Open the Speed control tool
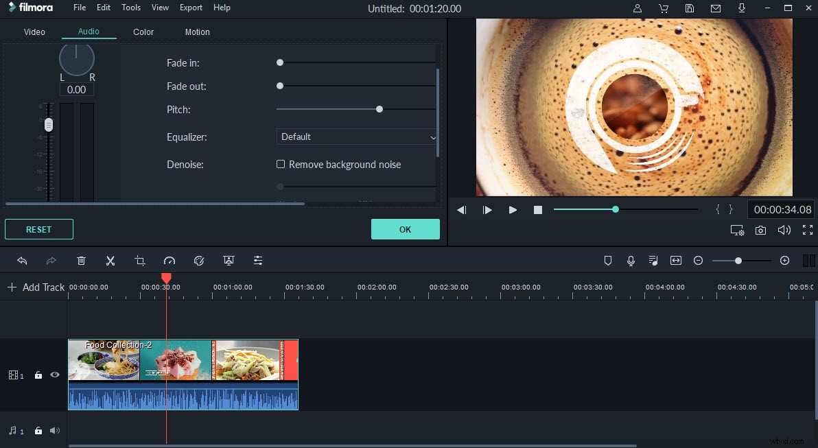 [x=170, y=261]
